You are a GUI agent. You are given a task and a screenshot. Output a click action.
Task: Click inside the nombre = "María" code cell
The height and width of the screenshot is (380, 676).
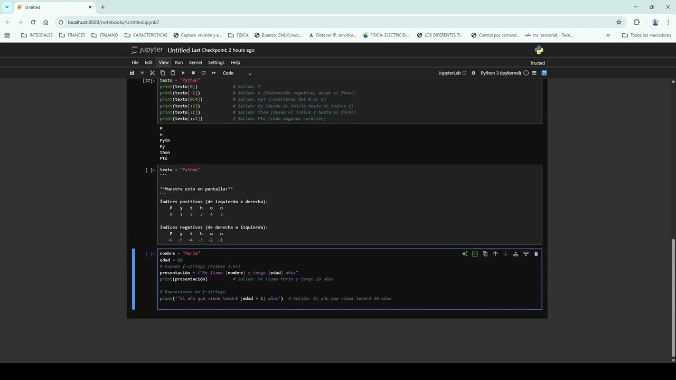coord(350,279)
